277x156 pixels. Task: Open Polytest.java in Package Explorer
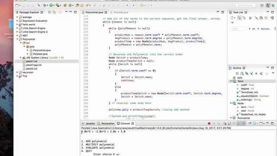(x=40, y=54)
